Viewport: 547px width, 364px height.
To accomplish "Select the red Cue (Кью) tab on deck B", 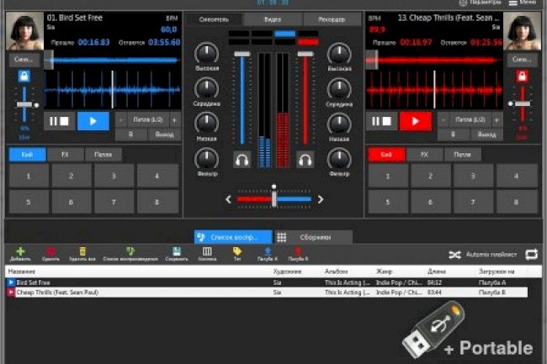I will pyautogui.click(x=386, y=155).
